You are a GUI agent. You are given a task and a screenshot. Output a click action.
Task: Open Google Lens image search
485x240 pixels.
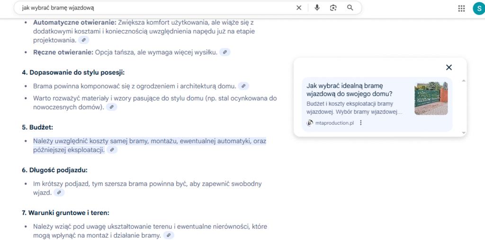(333, 8)
